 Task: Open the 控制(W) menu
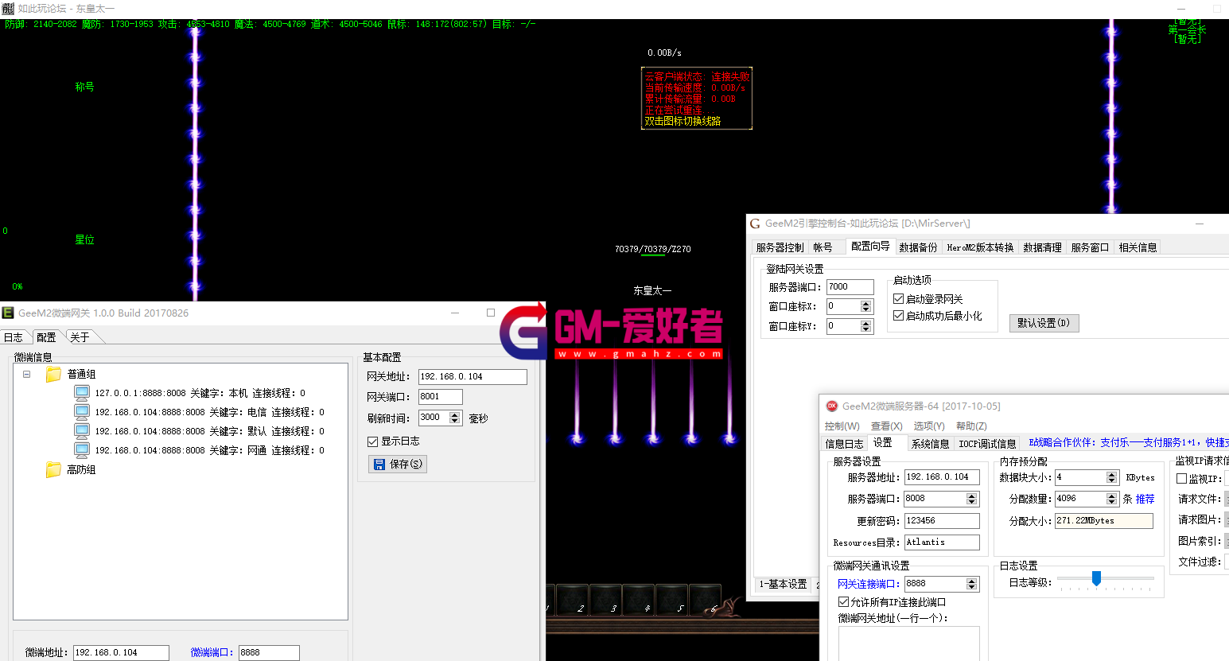click(x=842, y=426)
